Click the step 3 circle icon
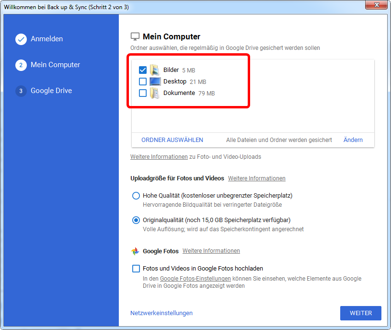This screenshot has width=391, height=330. (21, 91)
